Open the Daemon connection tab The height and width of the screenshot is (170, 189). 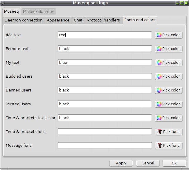click(x=24, y=20)
